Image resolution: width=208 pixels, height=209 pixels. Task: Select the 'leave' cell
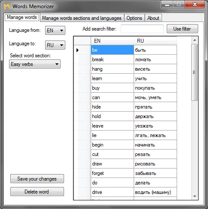click(x=112, y=126)
